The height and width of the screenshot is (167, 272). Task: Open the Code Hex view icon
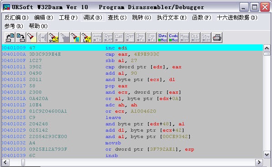(173, 38)
